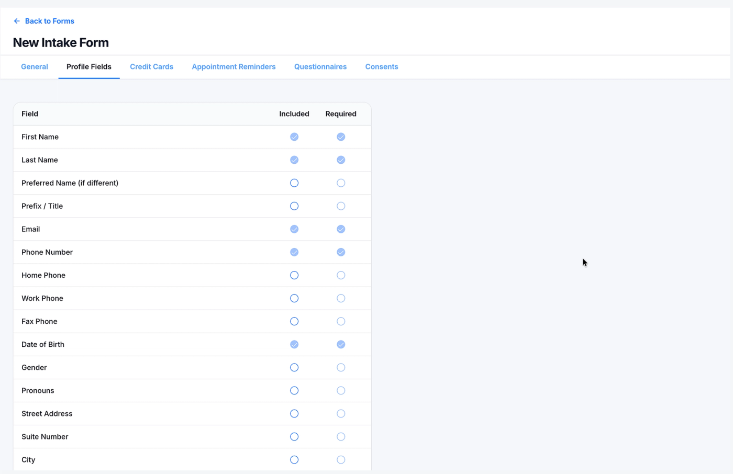Click the back arrow icon beside Back to Forms
Viewport: 733px width, 474px height.
(x=17, y=21)
